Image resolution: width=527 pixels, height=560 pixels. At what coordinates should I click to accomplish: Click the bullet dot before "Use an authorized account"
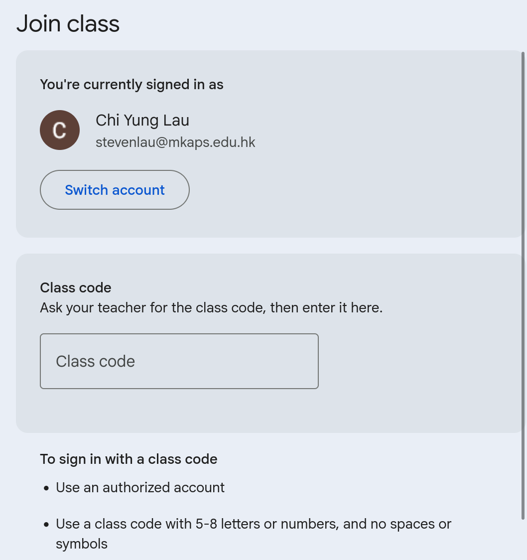[46, 488]
